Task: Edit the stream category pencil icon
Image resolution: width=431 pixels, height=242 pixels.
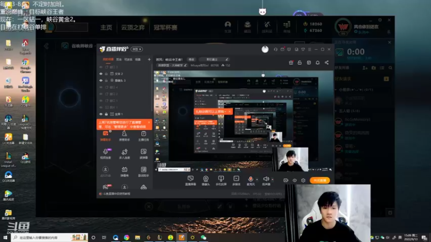Action: coord(185,65)
